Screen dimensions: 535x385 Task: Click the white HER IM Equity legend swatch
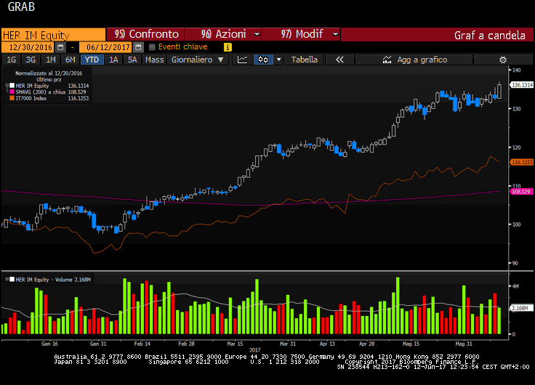coord(11,86)
